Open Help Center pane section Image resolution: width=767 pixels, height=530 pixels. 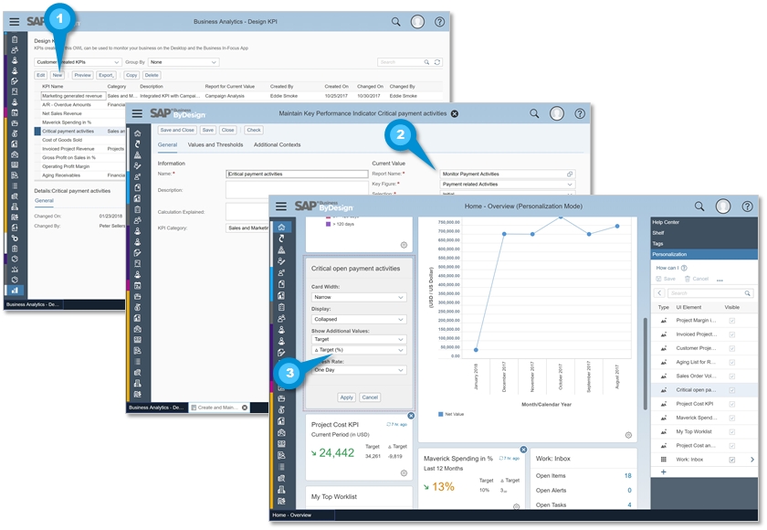[704, 222]
